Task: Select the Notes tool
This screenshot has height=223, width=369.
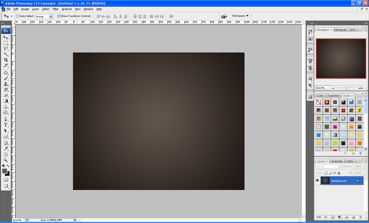Action: point(6,143)
